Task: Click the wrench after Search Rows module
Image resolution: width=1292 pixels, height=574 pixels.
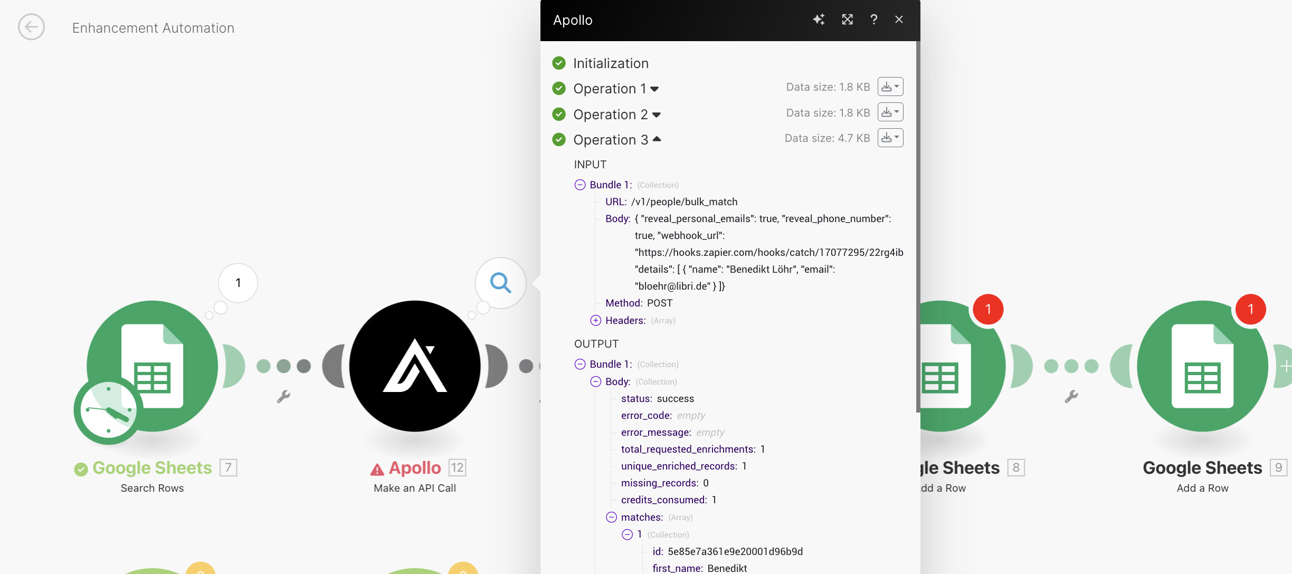Action: [283, 397]
